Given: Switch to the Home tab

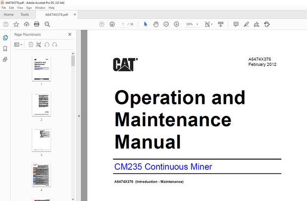Looking at the screenshot, I should 8,14.
